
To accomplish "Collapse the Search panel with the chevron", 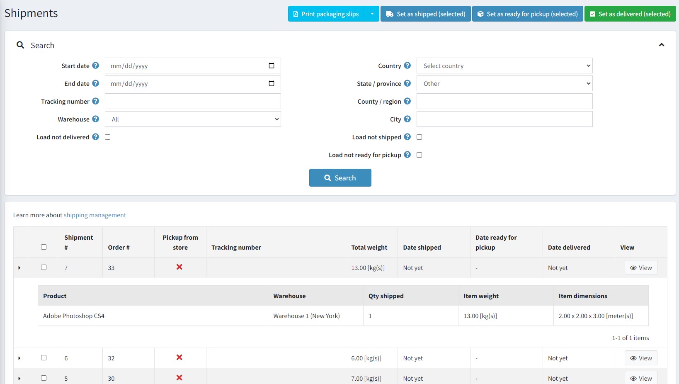I will (661, 45).
